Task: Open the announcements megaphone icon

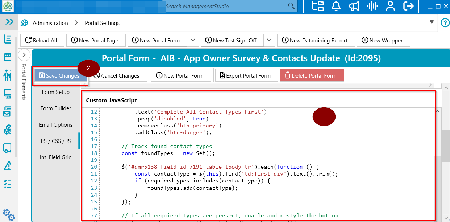Action: (x=354, y=6)
